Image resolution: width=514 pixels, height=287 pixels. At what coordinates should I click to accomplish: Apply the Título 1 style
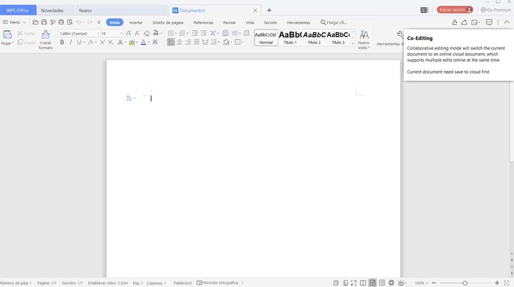290,38
